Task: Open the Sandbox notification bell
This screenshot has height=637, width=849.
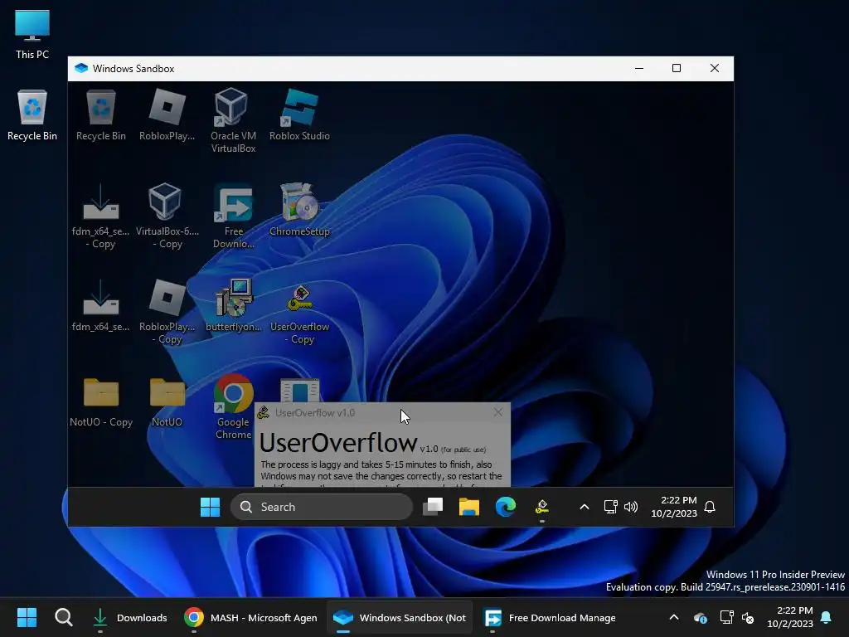Action: pyautogui.click(x=710, y=507)
